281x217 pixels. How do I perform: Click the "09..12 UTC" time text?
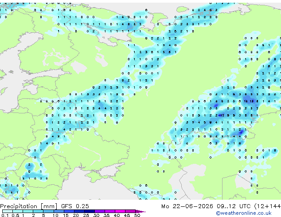(234, 206)
